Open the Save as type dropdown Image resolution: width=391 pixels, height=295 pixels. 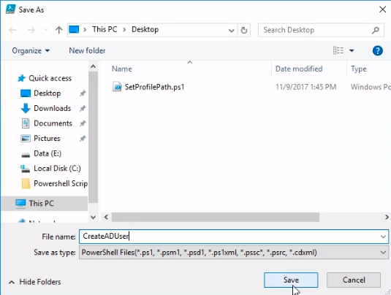pos(234,252)
